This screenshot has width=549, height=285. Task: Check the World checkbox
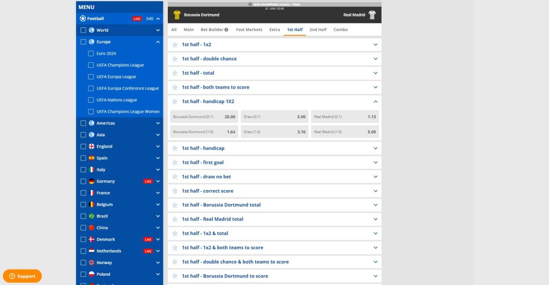point(83,30)
